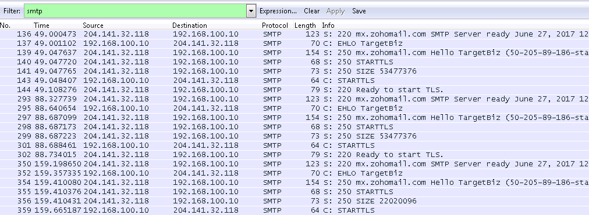
Task: Select packet 143 client STARTTLS
Action: pyautogui.click(x=294, y=81)
